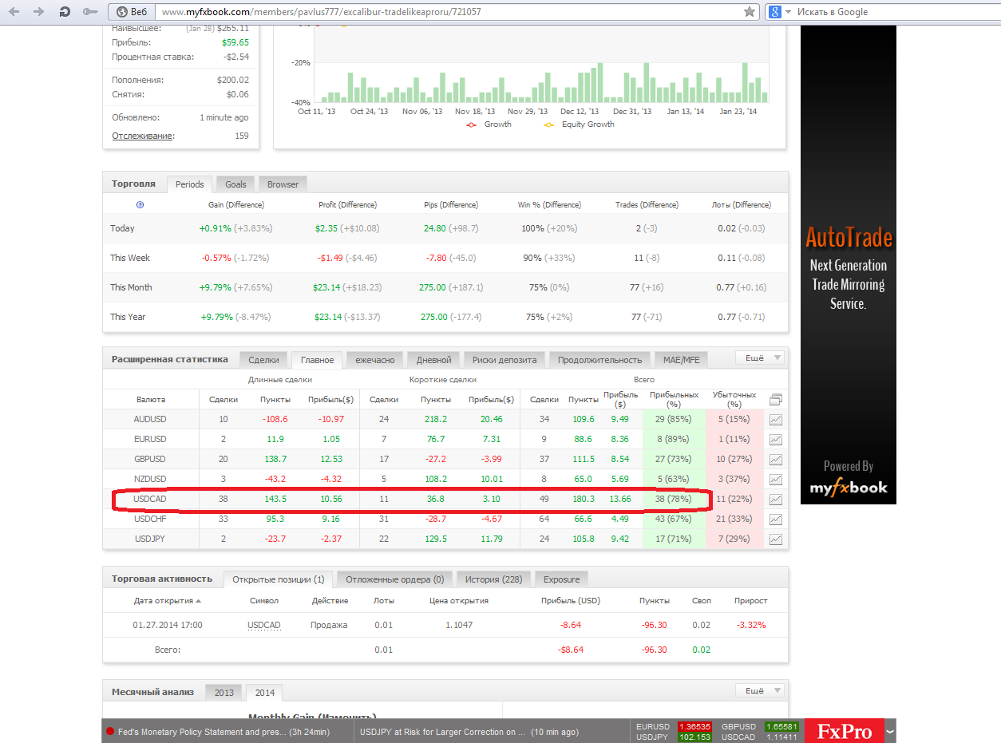Click the Прирост value -3.32%

coord(751,625)
